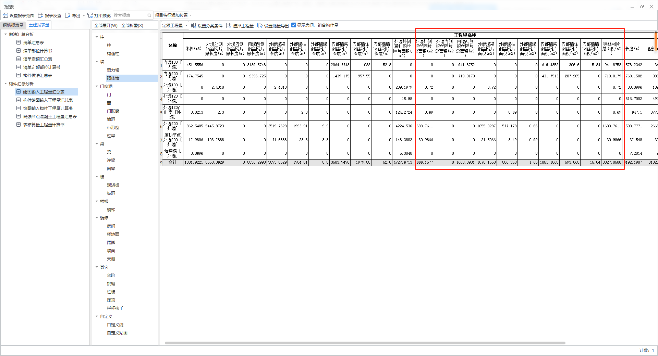Click 全部展开(W) button
This screenshot has width=658, height=356.
(106, 26)
